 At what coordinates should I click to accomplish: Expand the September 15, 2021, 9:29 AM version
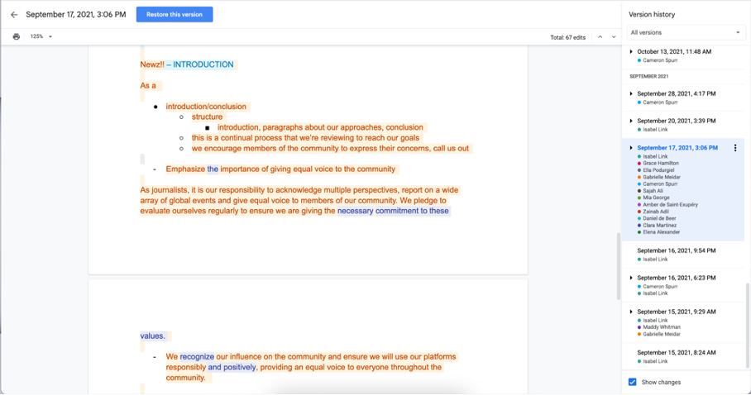631,312
